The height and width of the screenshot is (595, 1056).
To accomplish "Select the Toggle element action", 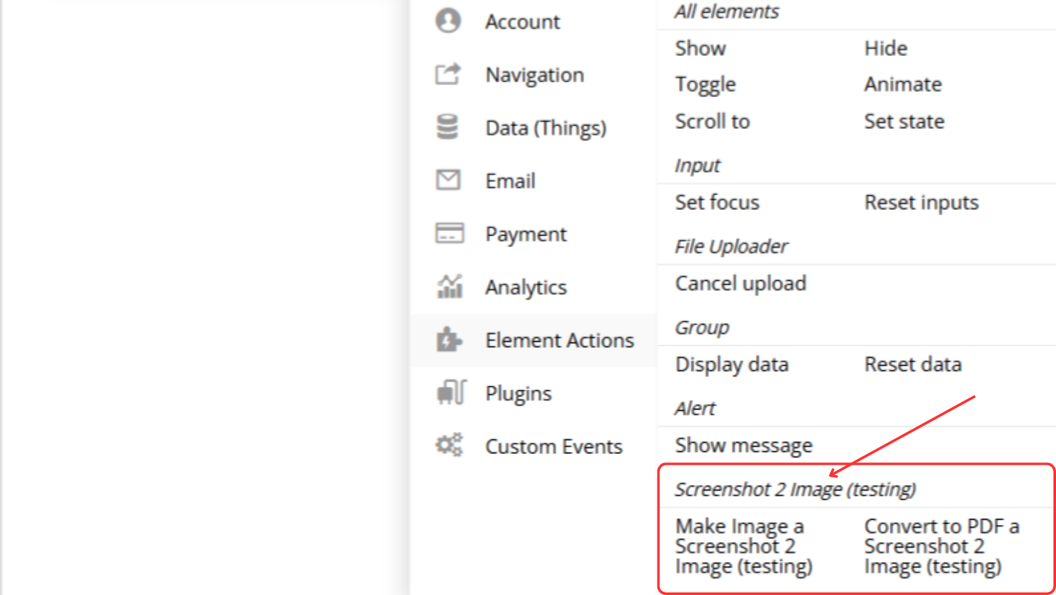I will 705,84.
